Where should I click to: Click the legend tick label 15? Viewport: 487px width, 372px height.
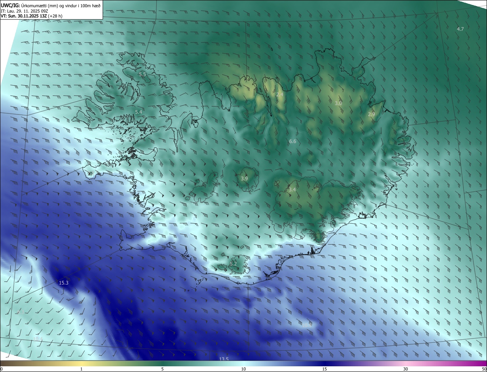(325, 369)
